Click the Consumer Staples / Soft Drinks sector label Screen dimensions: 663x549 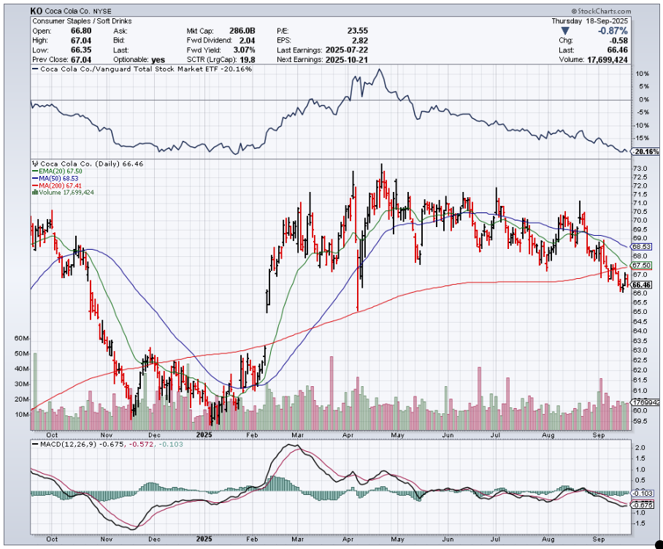click(x=82, y=21)
